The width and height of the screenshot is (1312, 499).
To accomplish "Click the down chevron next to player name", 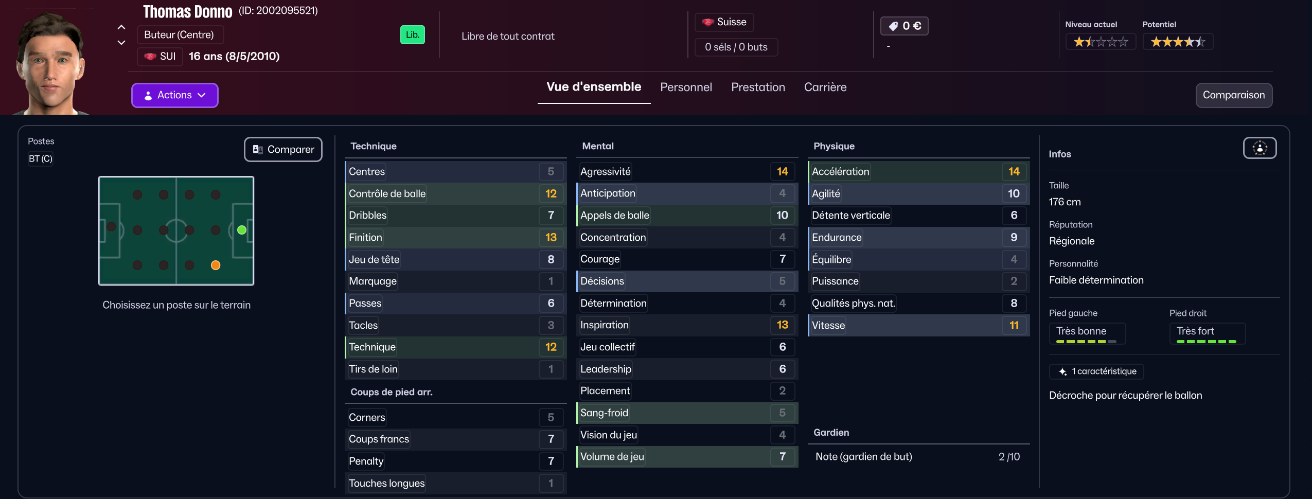I will coord(121,43).
